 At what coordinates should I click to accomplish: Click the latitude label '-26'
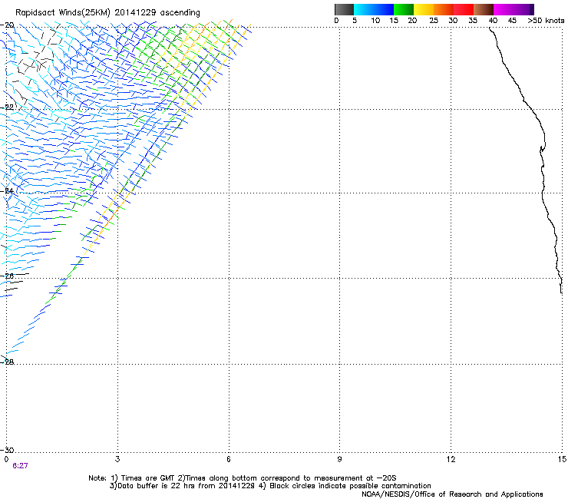(8, 276)
